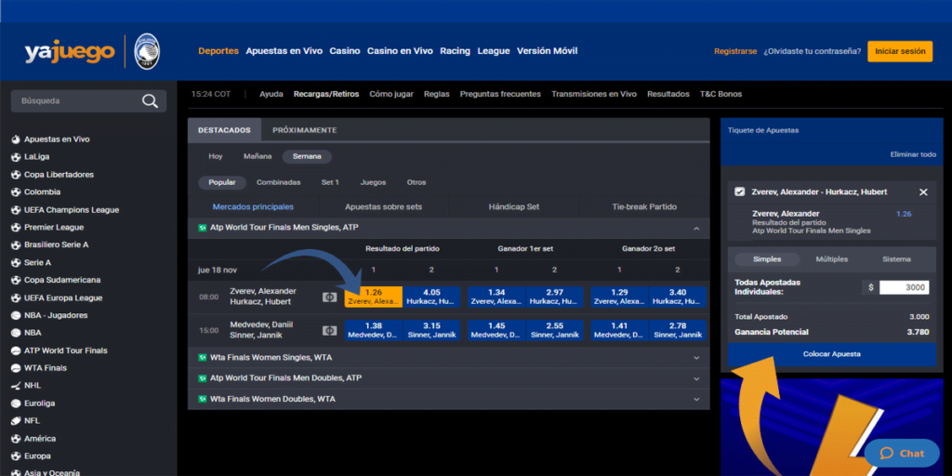
Task: Switch time filter to Hoy
Action: (216, 157)
